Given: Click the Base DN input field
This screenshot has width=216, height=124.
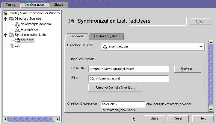Looking at the screenshot, I should (x=129, y=69).
